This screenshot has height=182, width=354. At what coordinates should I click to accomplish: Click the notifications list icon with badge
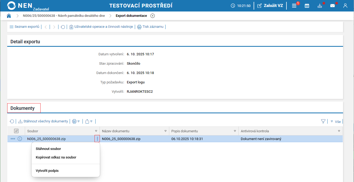tap(294, 6)
